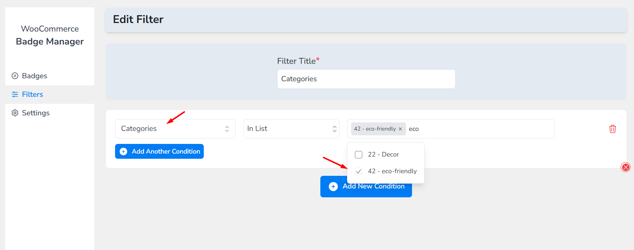634x250 pixels.
Task: Click the category search field containing eco
Action: (479, 129)
